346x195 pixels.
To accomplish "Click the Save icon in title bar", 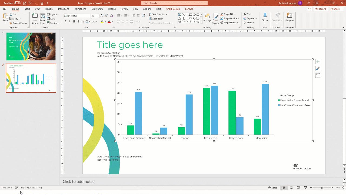I will pos(25,3).
